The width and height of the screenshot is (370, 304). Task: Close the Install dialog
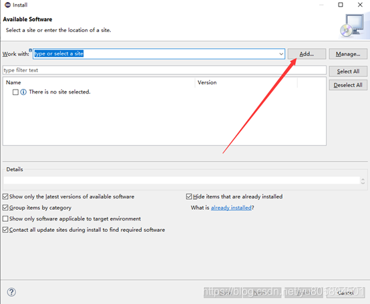click(360, 5)
